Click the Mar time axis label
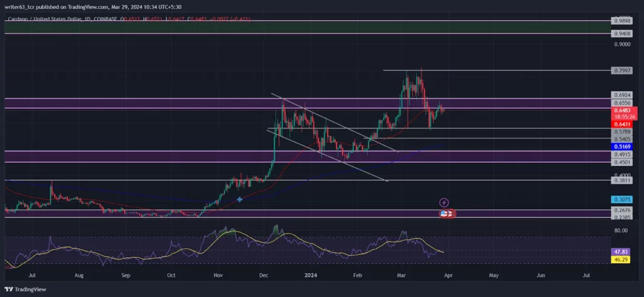Viewport: 644px width, 297px height. (x=401, y=275)
